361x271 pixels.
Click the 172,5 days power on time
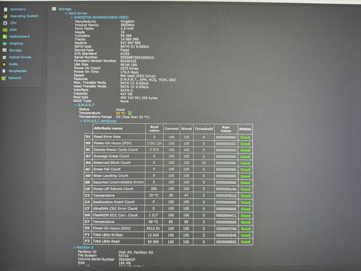(x=129, y=72)
